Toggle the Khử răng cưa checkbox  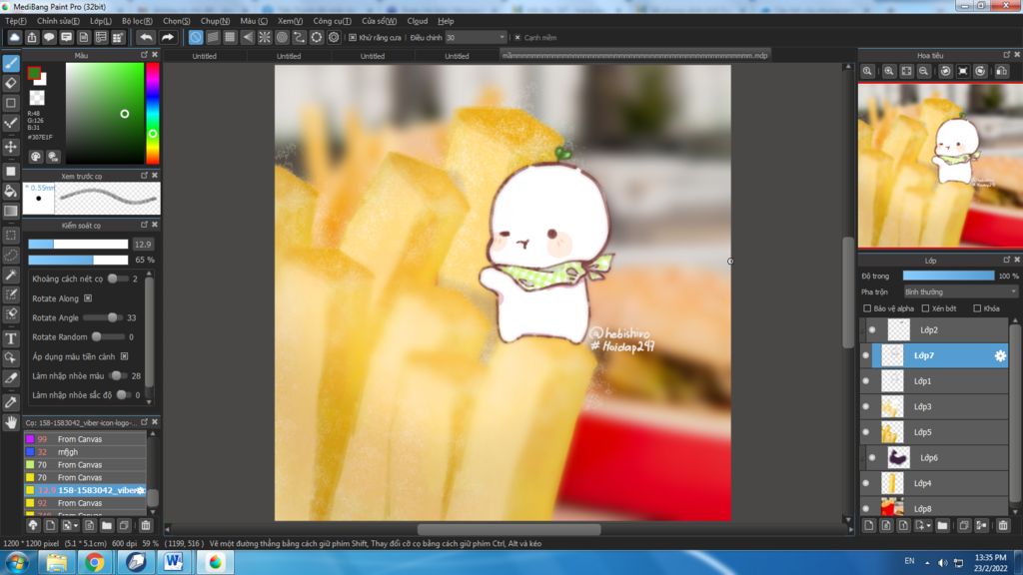(353, 38)
